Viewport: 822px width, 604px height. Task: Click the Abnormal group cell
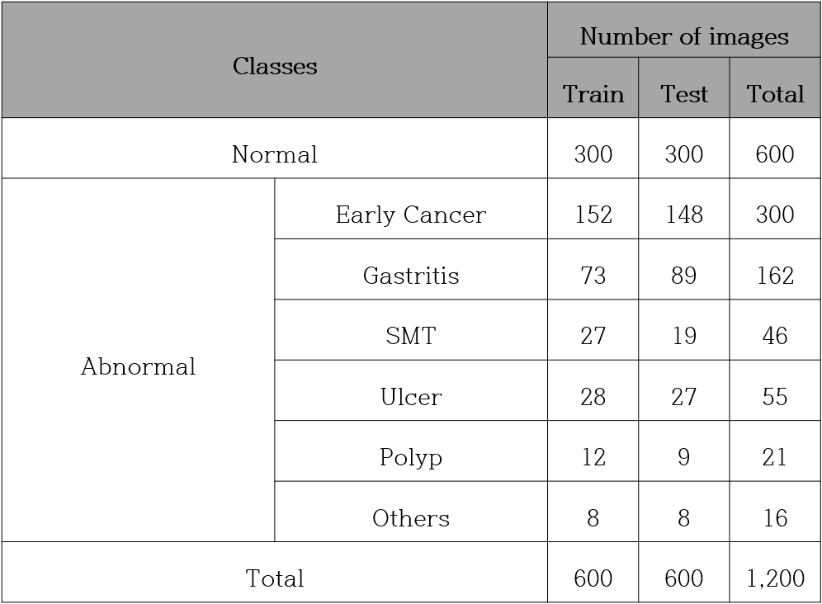coord(139,361)
